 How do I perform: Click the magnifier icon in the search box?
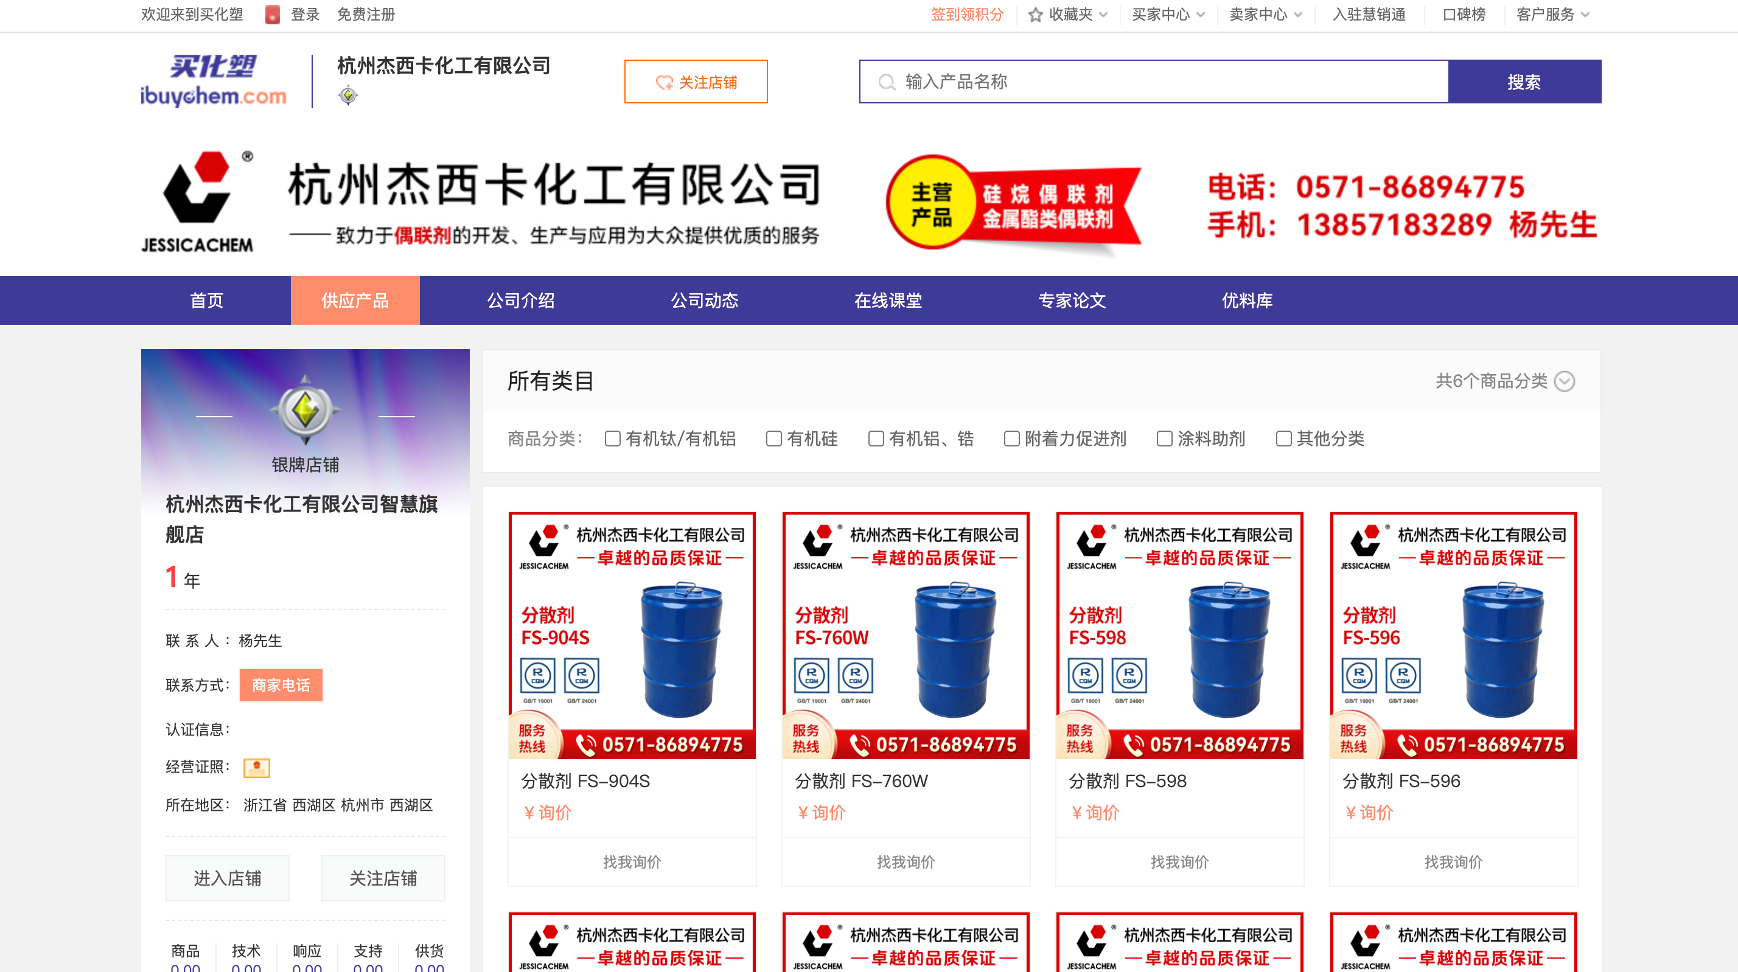[887, 82]
